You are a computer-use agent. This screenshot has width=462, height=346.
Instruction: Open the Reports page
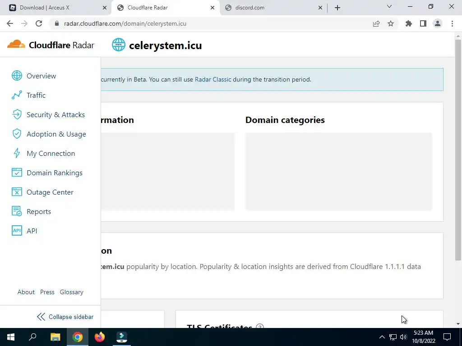pos(39,212)
